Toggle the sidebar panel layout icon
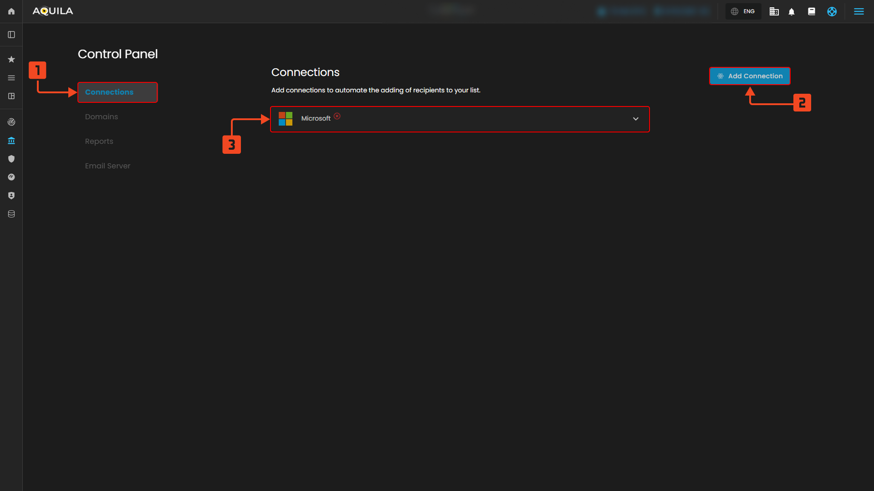Viewport: 874px width, 491px height. [11, 35]
